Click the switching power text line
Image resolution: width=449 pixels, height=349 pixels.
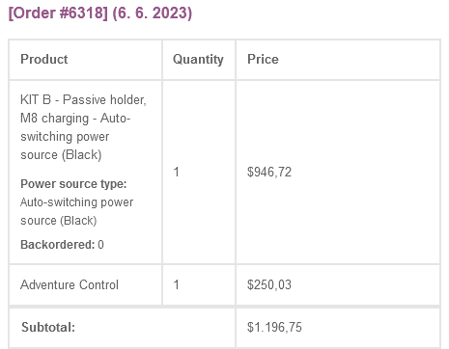[x=65, y=137]
